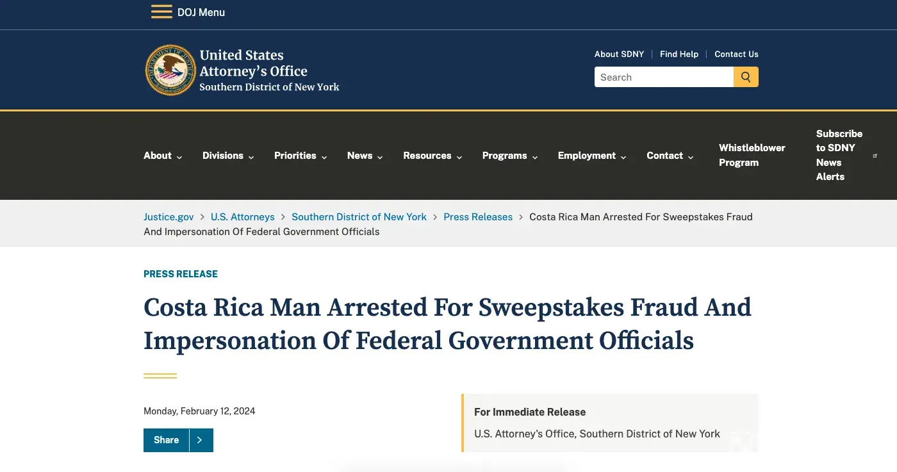Navigate to Justice.gov breadcrumb
Screen dimensions: 897x472
[x=169, y=217]
